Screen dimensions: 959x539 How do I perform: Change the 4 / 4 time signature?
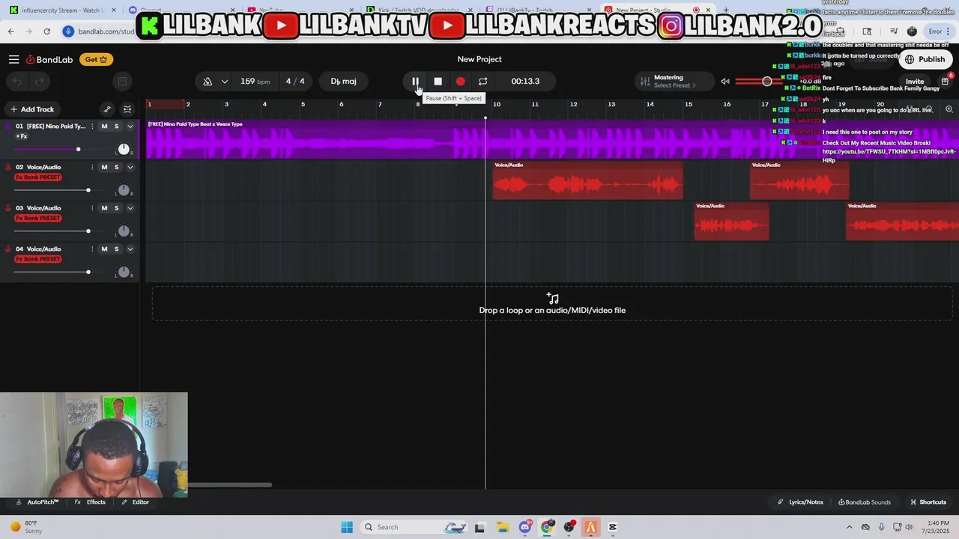click(x=295, y=82)
